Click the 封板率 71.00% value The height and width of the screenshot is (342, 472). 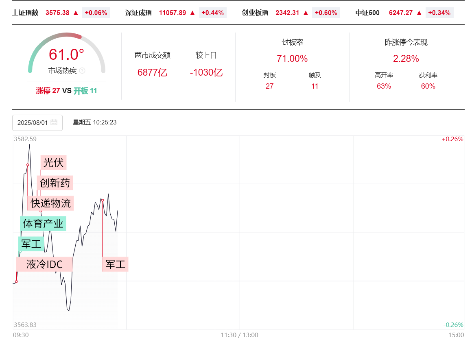[x=292, y=59]
